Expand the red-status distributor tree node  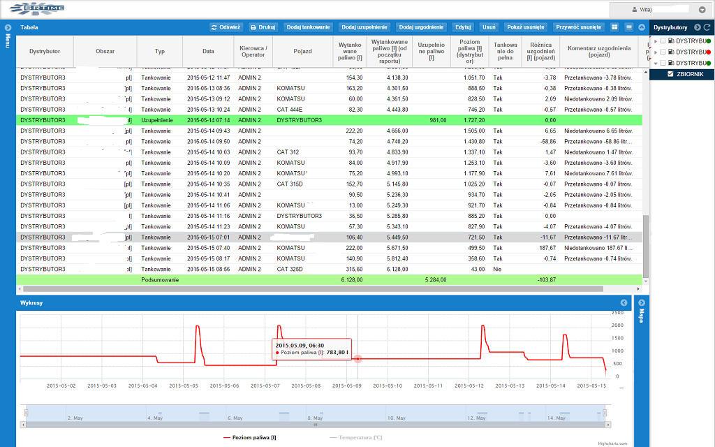[x=656, y=52]
